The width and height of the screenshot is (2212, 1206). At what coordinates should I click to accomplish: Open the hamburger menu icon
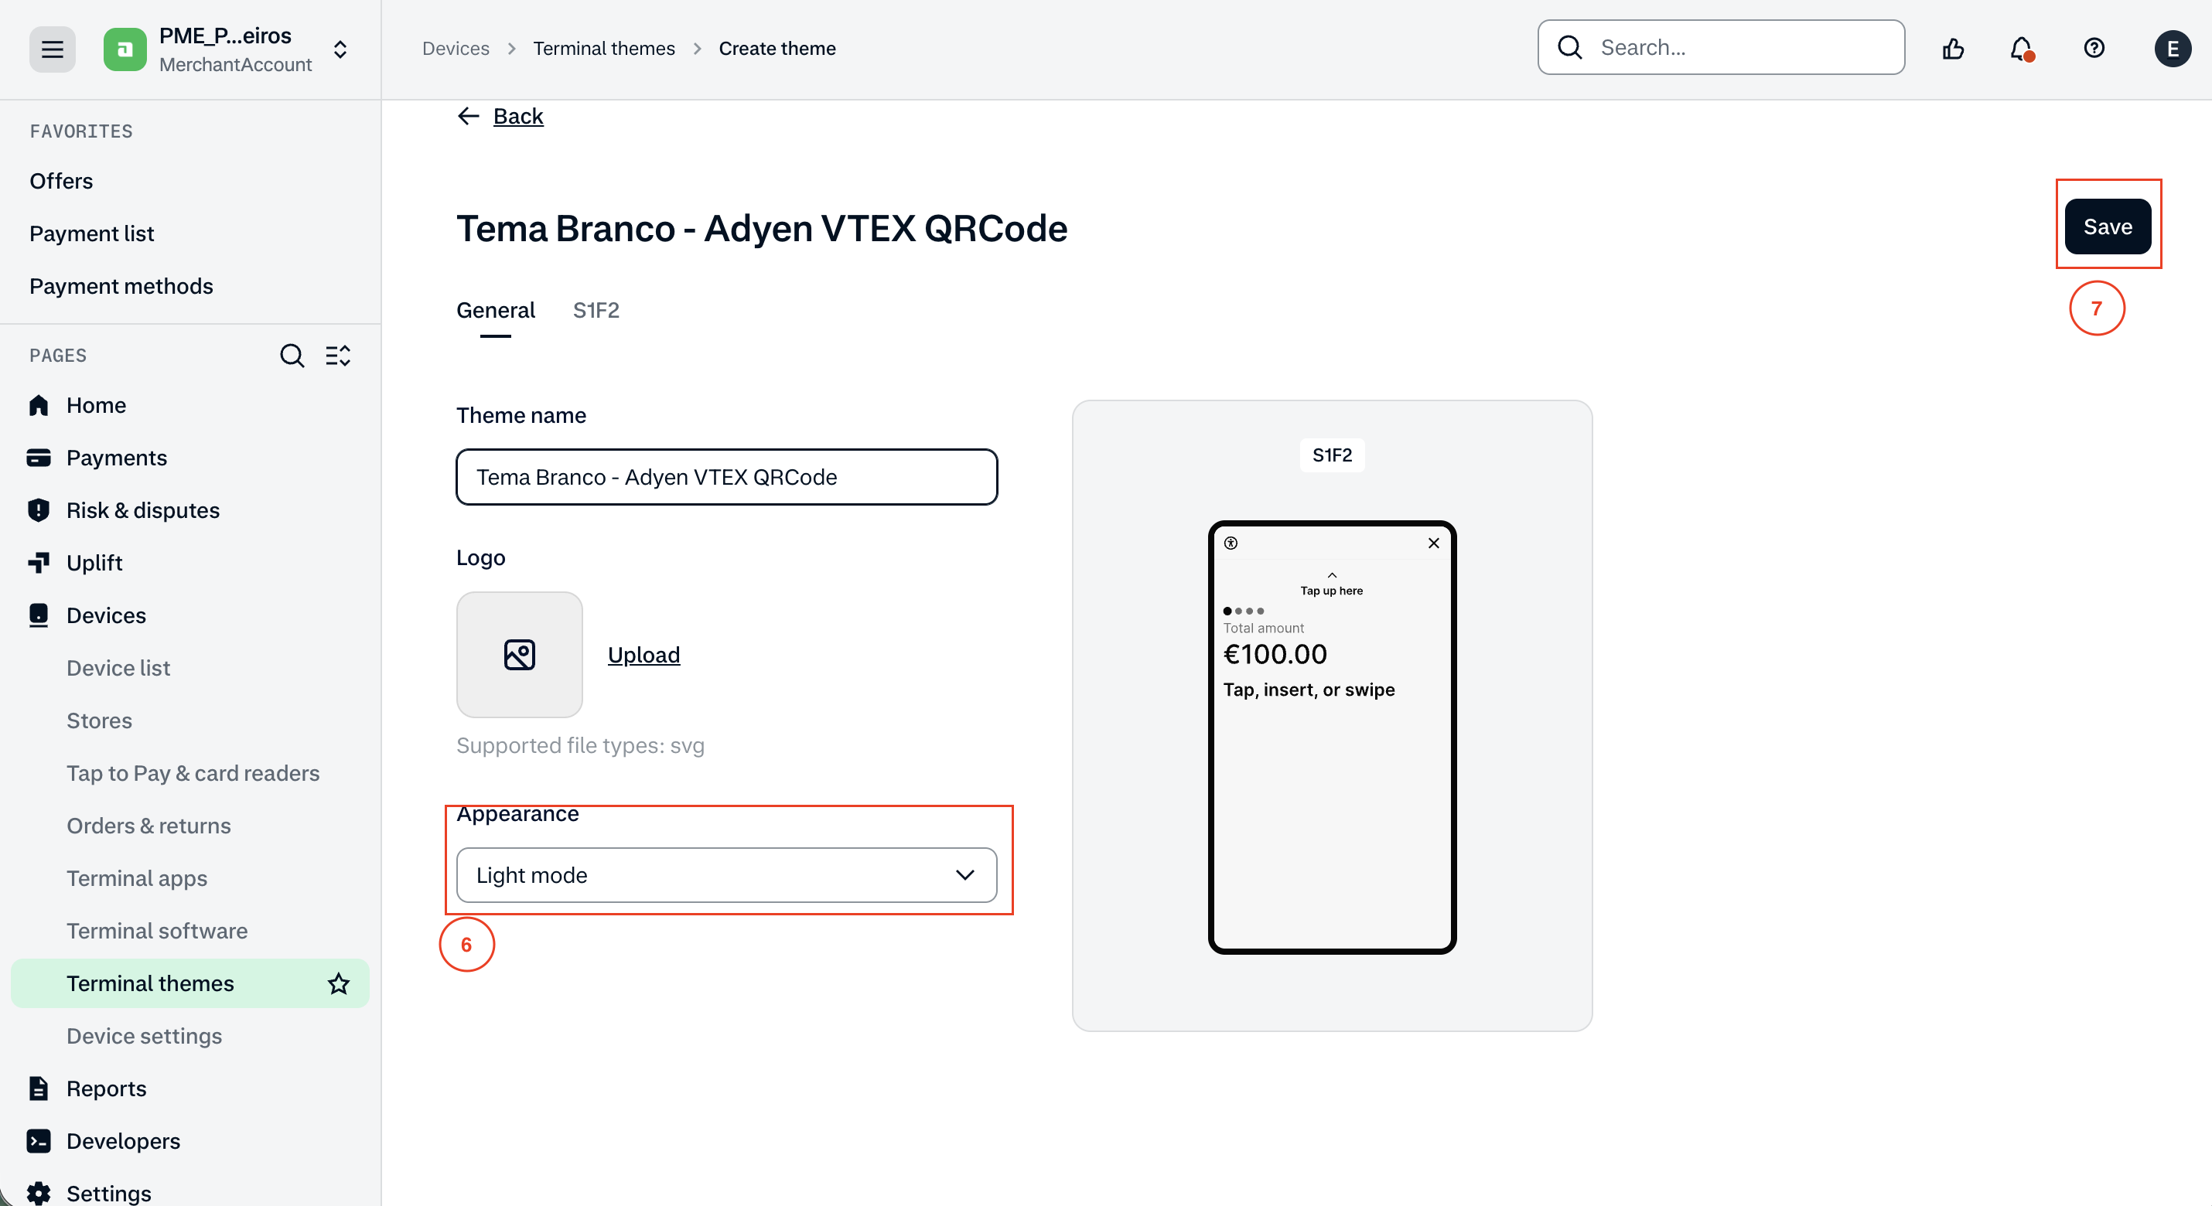click(53, 49)
